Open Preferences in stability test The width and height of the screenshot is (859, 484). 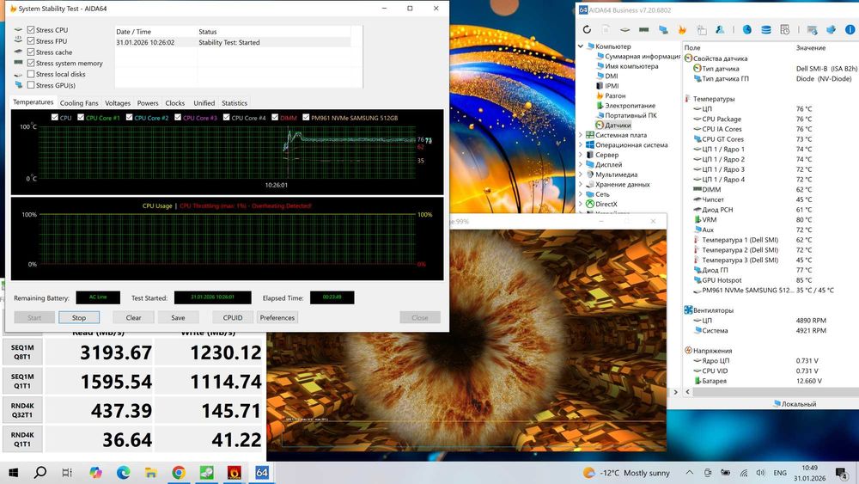point(277,317)
